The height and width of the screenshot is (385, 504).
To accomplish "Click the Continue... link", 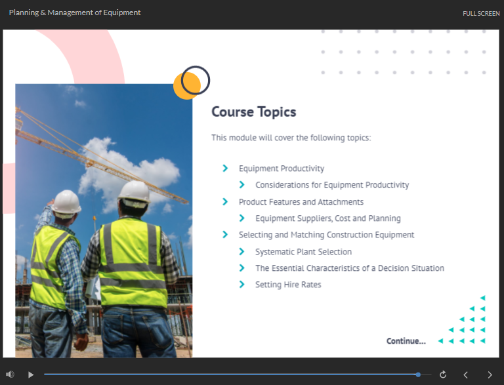I will [406, 341].
